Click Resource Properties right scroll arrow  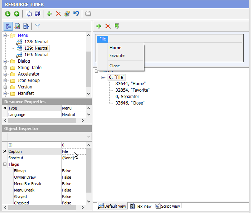(x=83, y=121)
